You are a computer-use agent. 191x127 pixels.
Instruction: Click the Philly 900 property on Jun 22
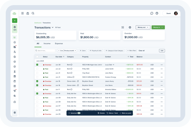(x=86, y=69)
